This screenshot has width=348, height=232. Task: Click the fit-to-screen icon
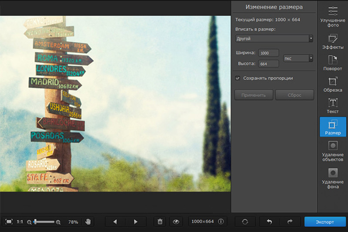[x=9, y=222]
